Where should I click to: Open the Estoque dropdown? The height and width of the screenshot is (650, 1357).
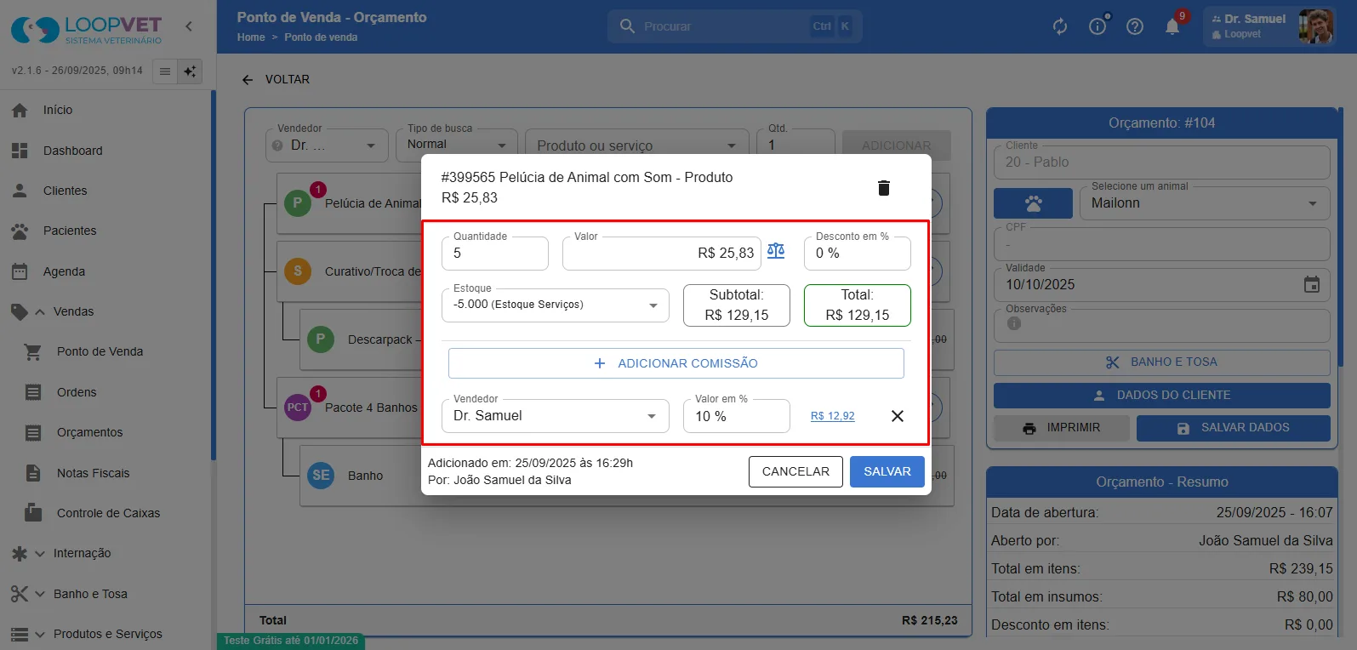point(556,305)
